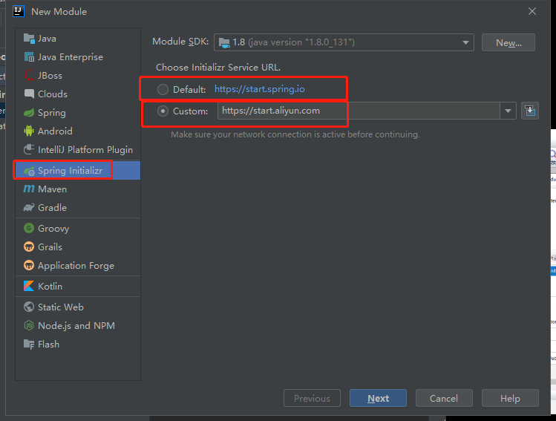Viewport: 556px width, 421px height.
Task: Select the Custom service URL radio button
Action: [x=163, y=111]
